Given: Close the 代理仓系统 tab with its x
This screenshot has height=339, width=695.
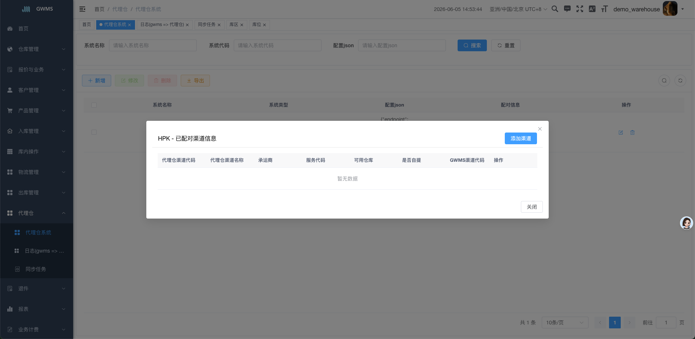Looking at the screenshot, I should coord(129,25).
